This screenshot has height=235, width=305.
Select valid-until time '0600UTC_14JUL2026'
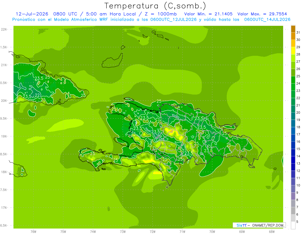(267, 20)
